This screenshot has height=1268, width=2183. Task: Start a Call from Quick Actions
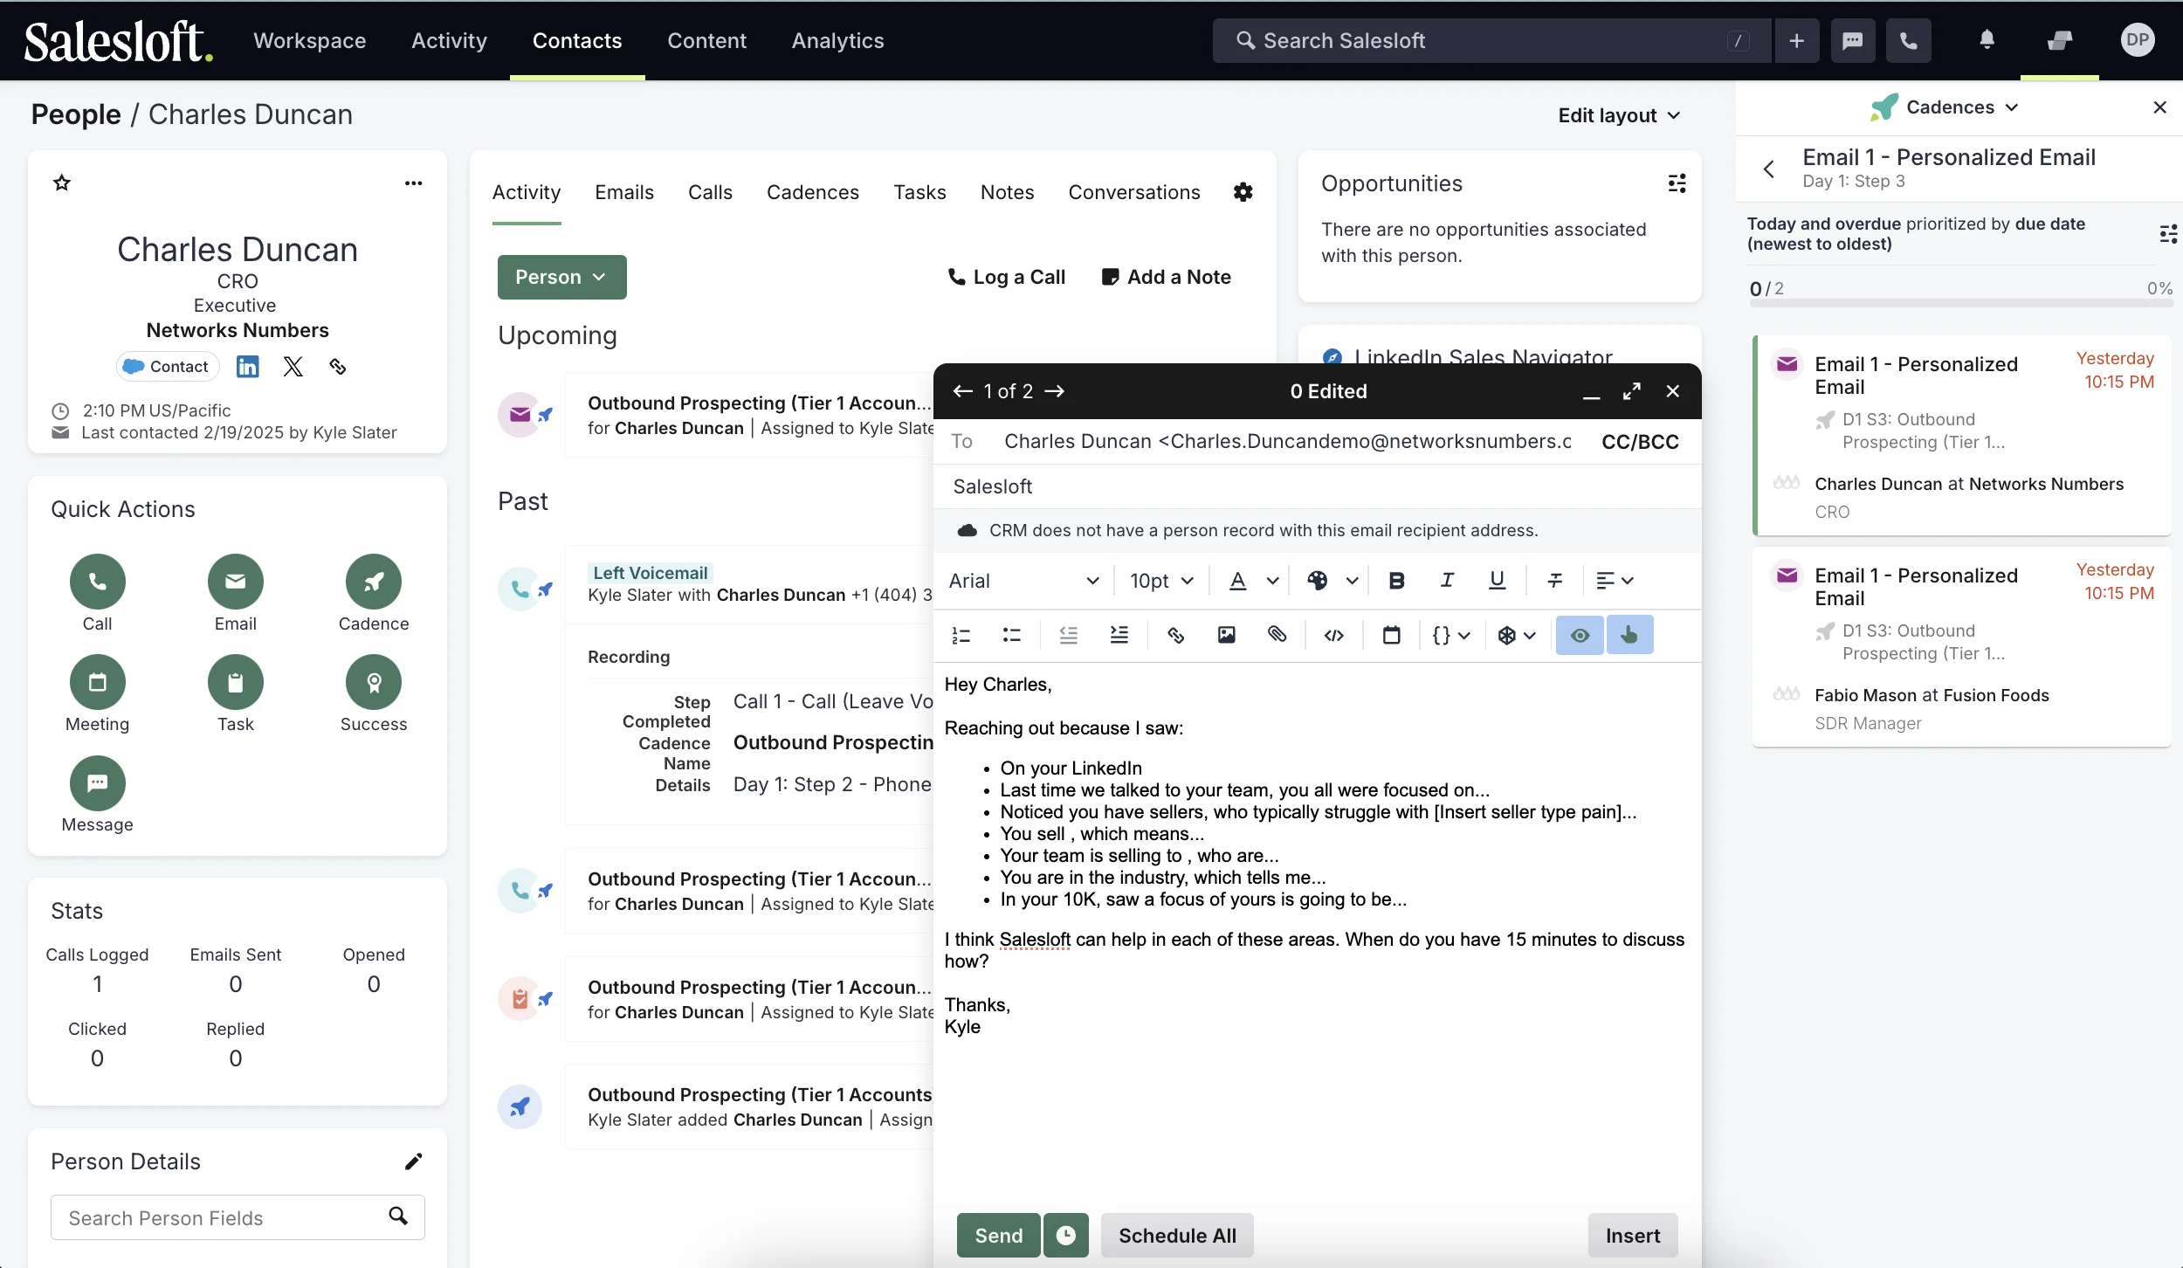(98, 582)
